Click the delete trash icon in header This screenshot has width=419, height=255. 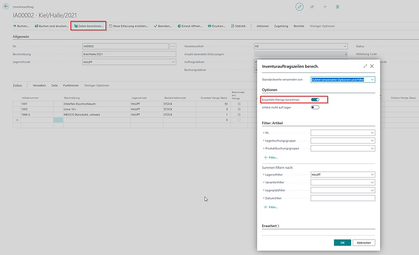[337, 7]
